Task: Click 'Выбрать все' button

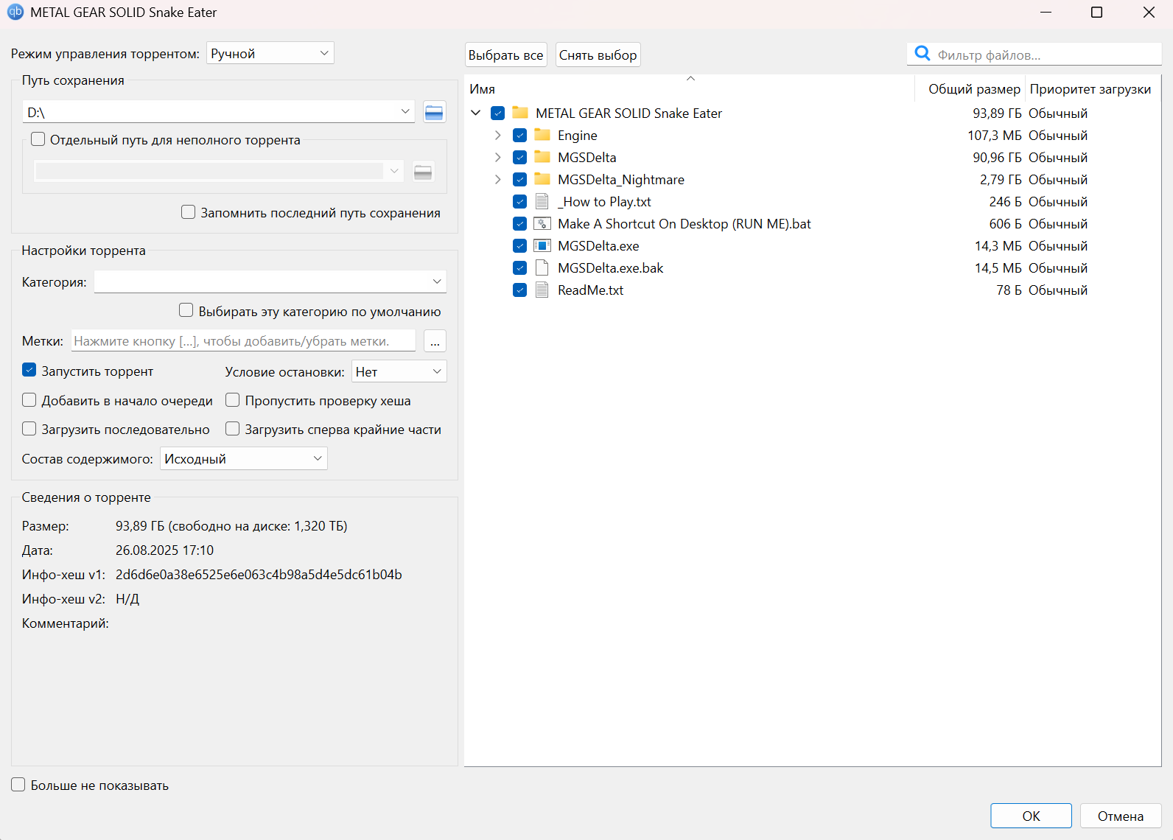Action: (505, 55)
